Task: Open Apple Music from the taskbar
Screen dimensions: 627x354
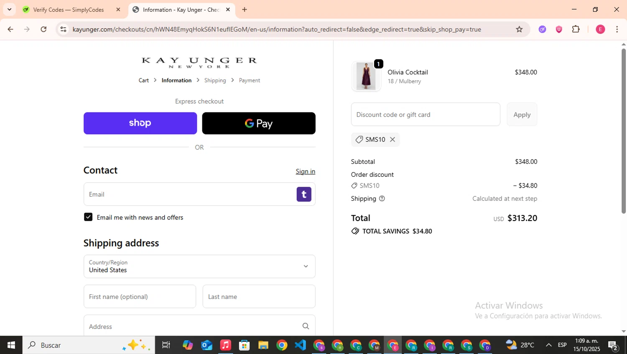Action: point(225,345)
